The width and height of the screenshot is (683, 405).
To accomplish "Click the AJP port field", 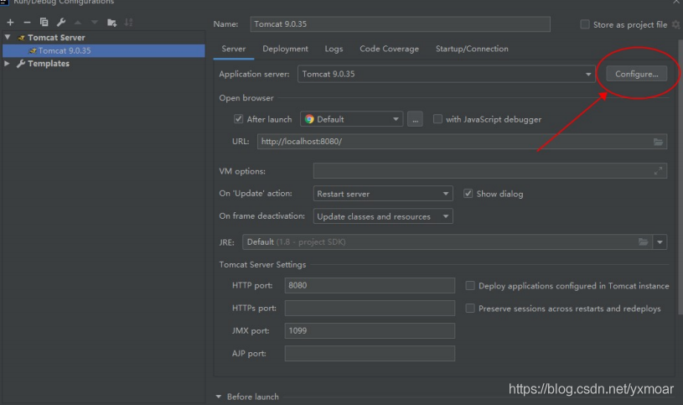I will pos(370,354).
